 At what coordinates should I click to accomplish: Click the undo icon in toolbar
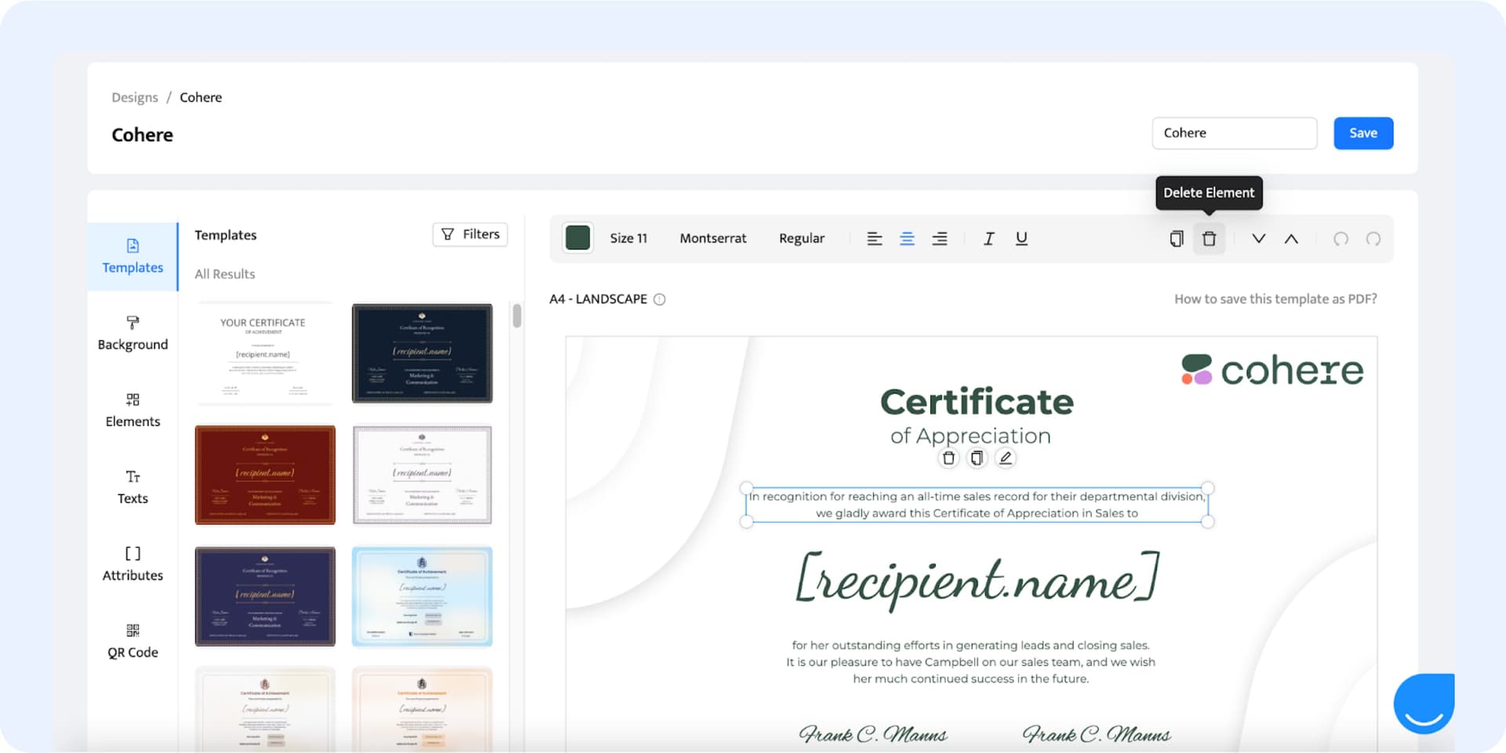[1340, 239]
